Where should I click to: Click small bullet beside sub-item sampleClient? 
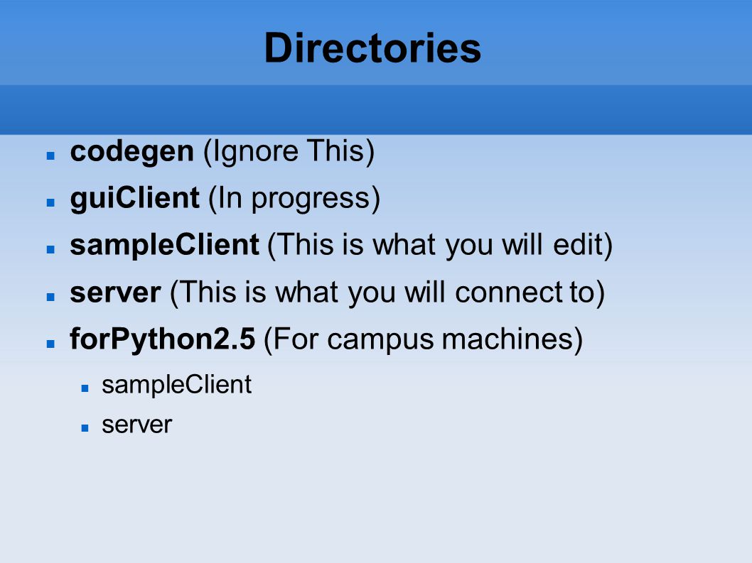coord(85,388)
